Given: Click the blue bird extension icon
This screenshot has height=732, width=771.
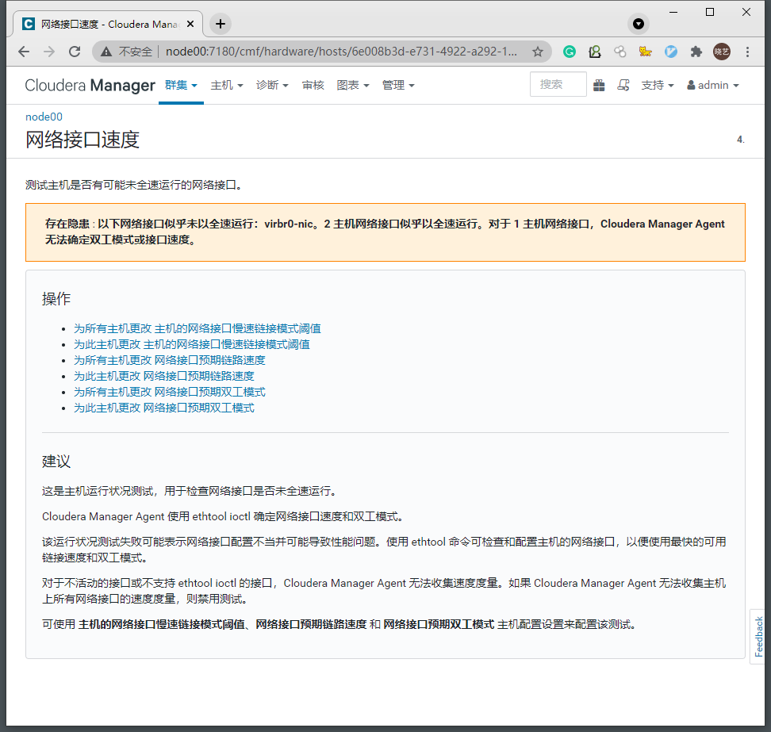Looking at the screenshot, I should tap(671, 52).
